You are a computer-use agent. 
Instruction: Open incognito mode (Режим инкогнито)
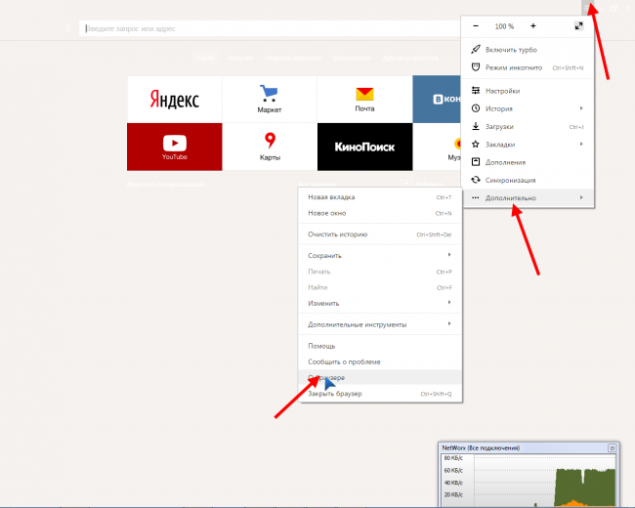[512, 67]
